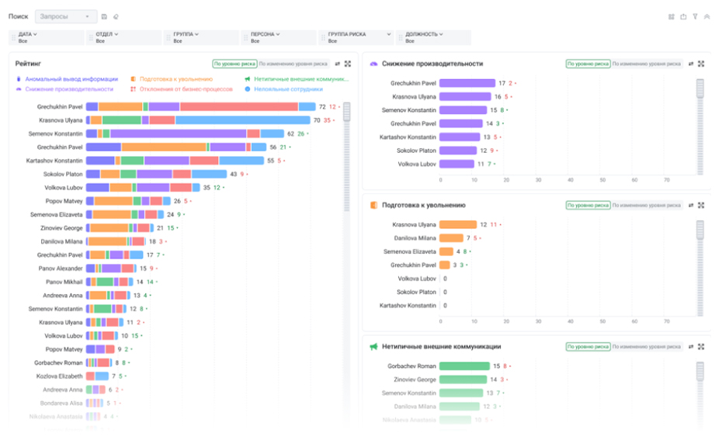Save the current search query with the disk icon

point(105,16)
